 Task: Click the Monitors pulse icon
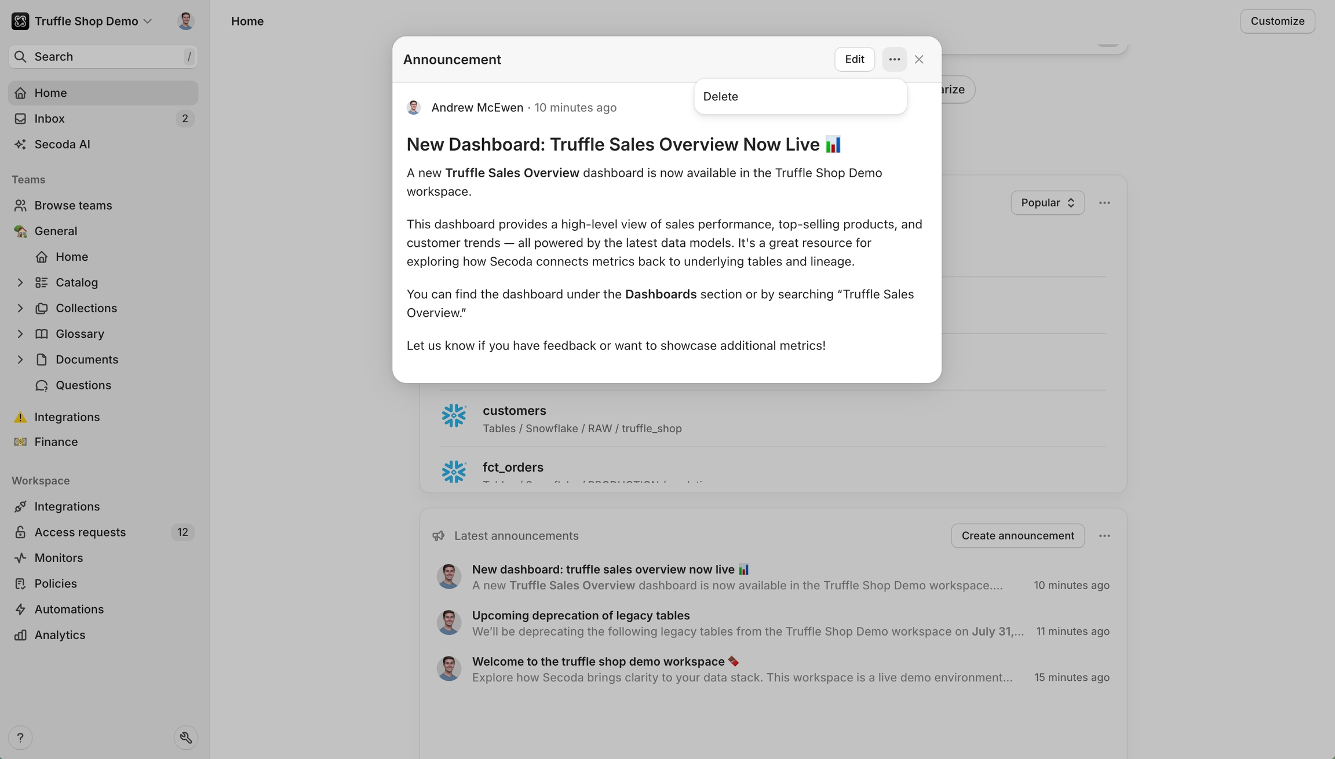coord(20,558)
